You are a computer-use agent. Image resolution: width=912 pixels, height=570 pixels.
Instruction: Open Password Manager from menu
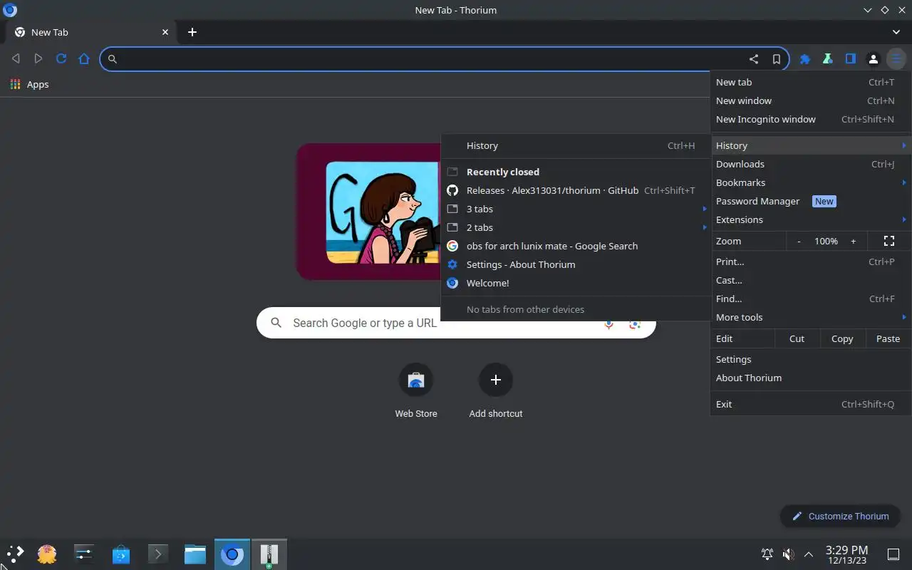(811, 201)
